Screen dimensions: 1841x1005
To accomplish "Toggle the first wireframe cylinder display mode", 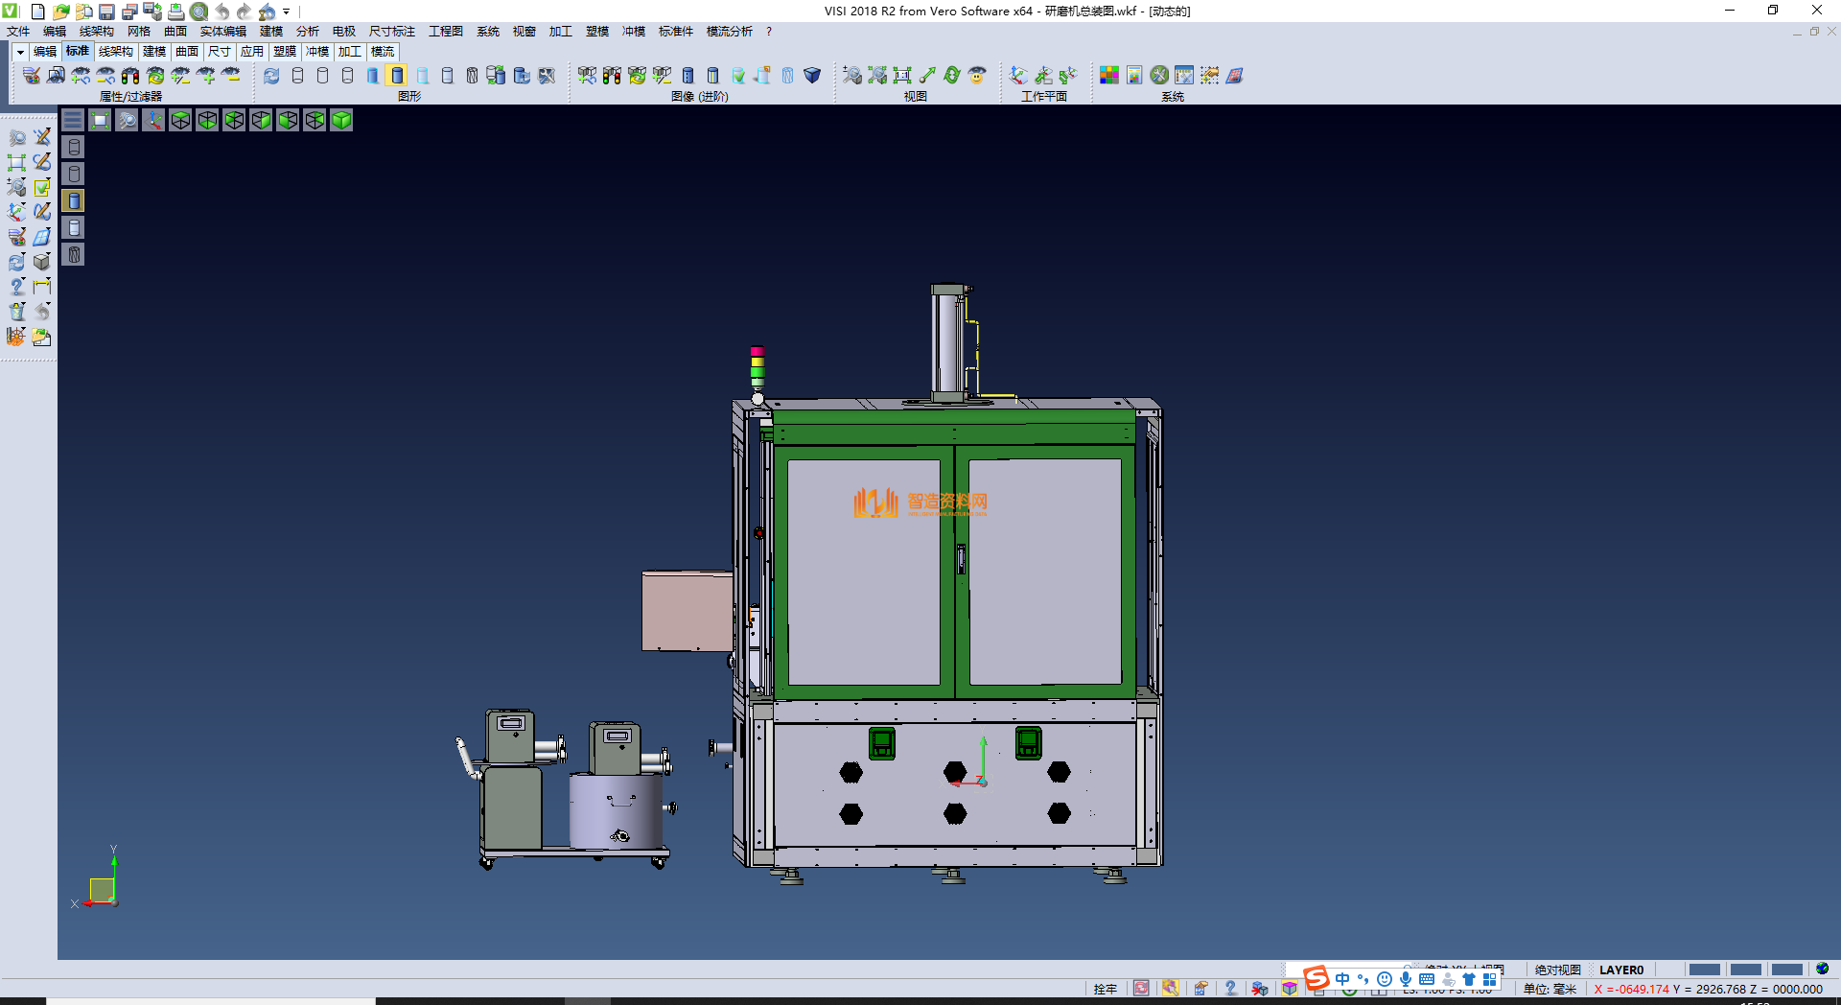I will click(x=297, y=75).
